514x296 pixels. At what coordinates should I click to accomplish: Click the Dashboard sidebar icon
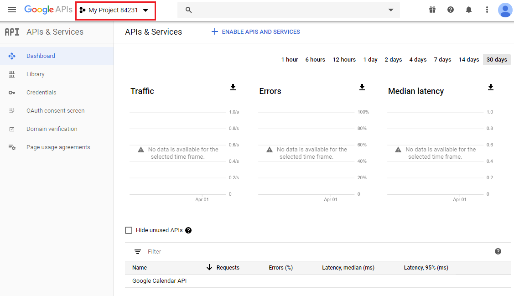coord(12,56)
